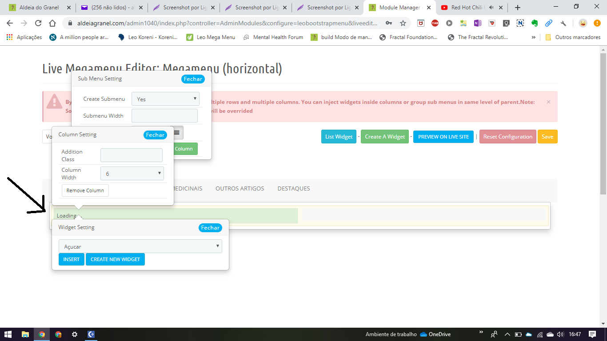Click the orange Chrome alert icon
Image resolution: width=607 pixels, height=341 pixels.
click(x=597, y=24)
